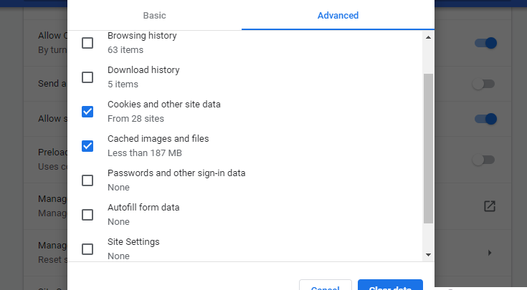Click the blue Clear data button

(x=390, y=286)
